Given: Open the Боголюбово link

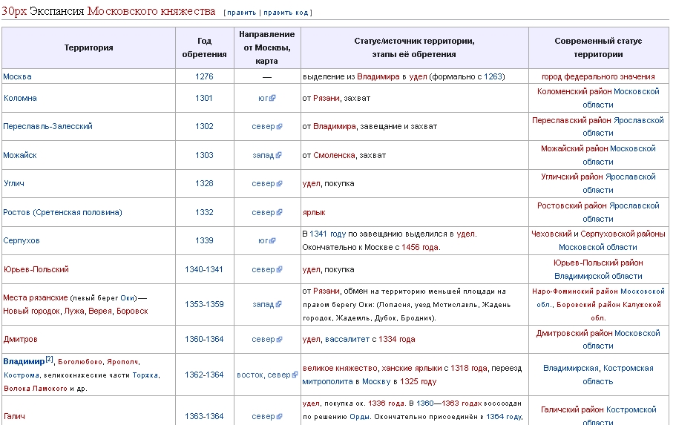Looking at the screenshot, I should [80, 362].
